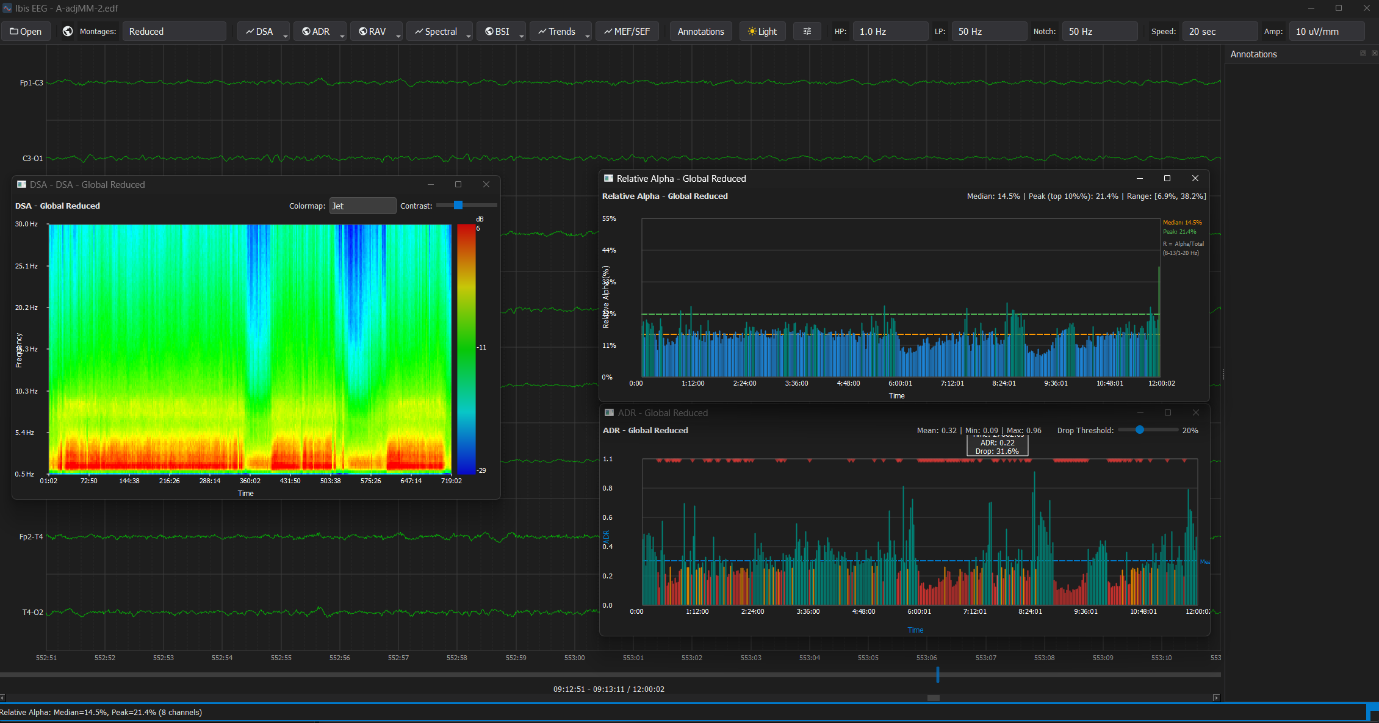Select the Colormap field showing Jet
The height and width of the screenshot is (723, 1379).
(362, 206)
